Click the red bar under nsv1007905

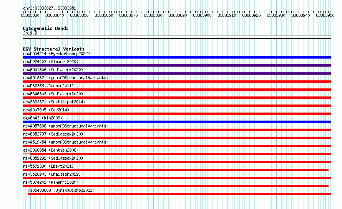(x=177, y=114)
